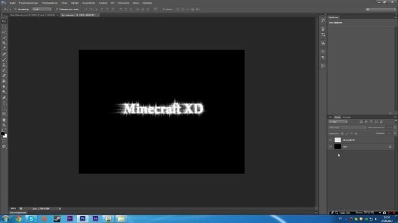Screen dimensions: 398x223
Task: Select the Move tool
Action: [x=4, y=21]
